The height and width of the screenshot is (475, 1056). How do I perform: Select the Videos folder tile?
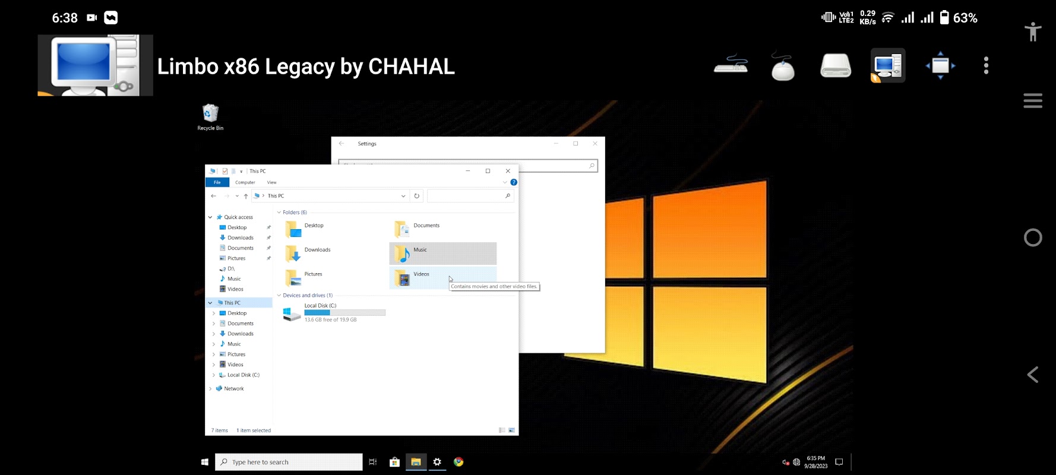pos(442,278)
